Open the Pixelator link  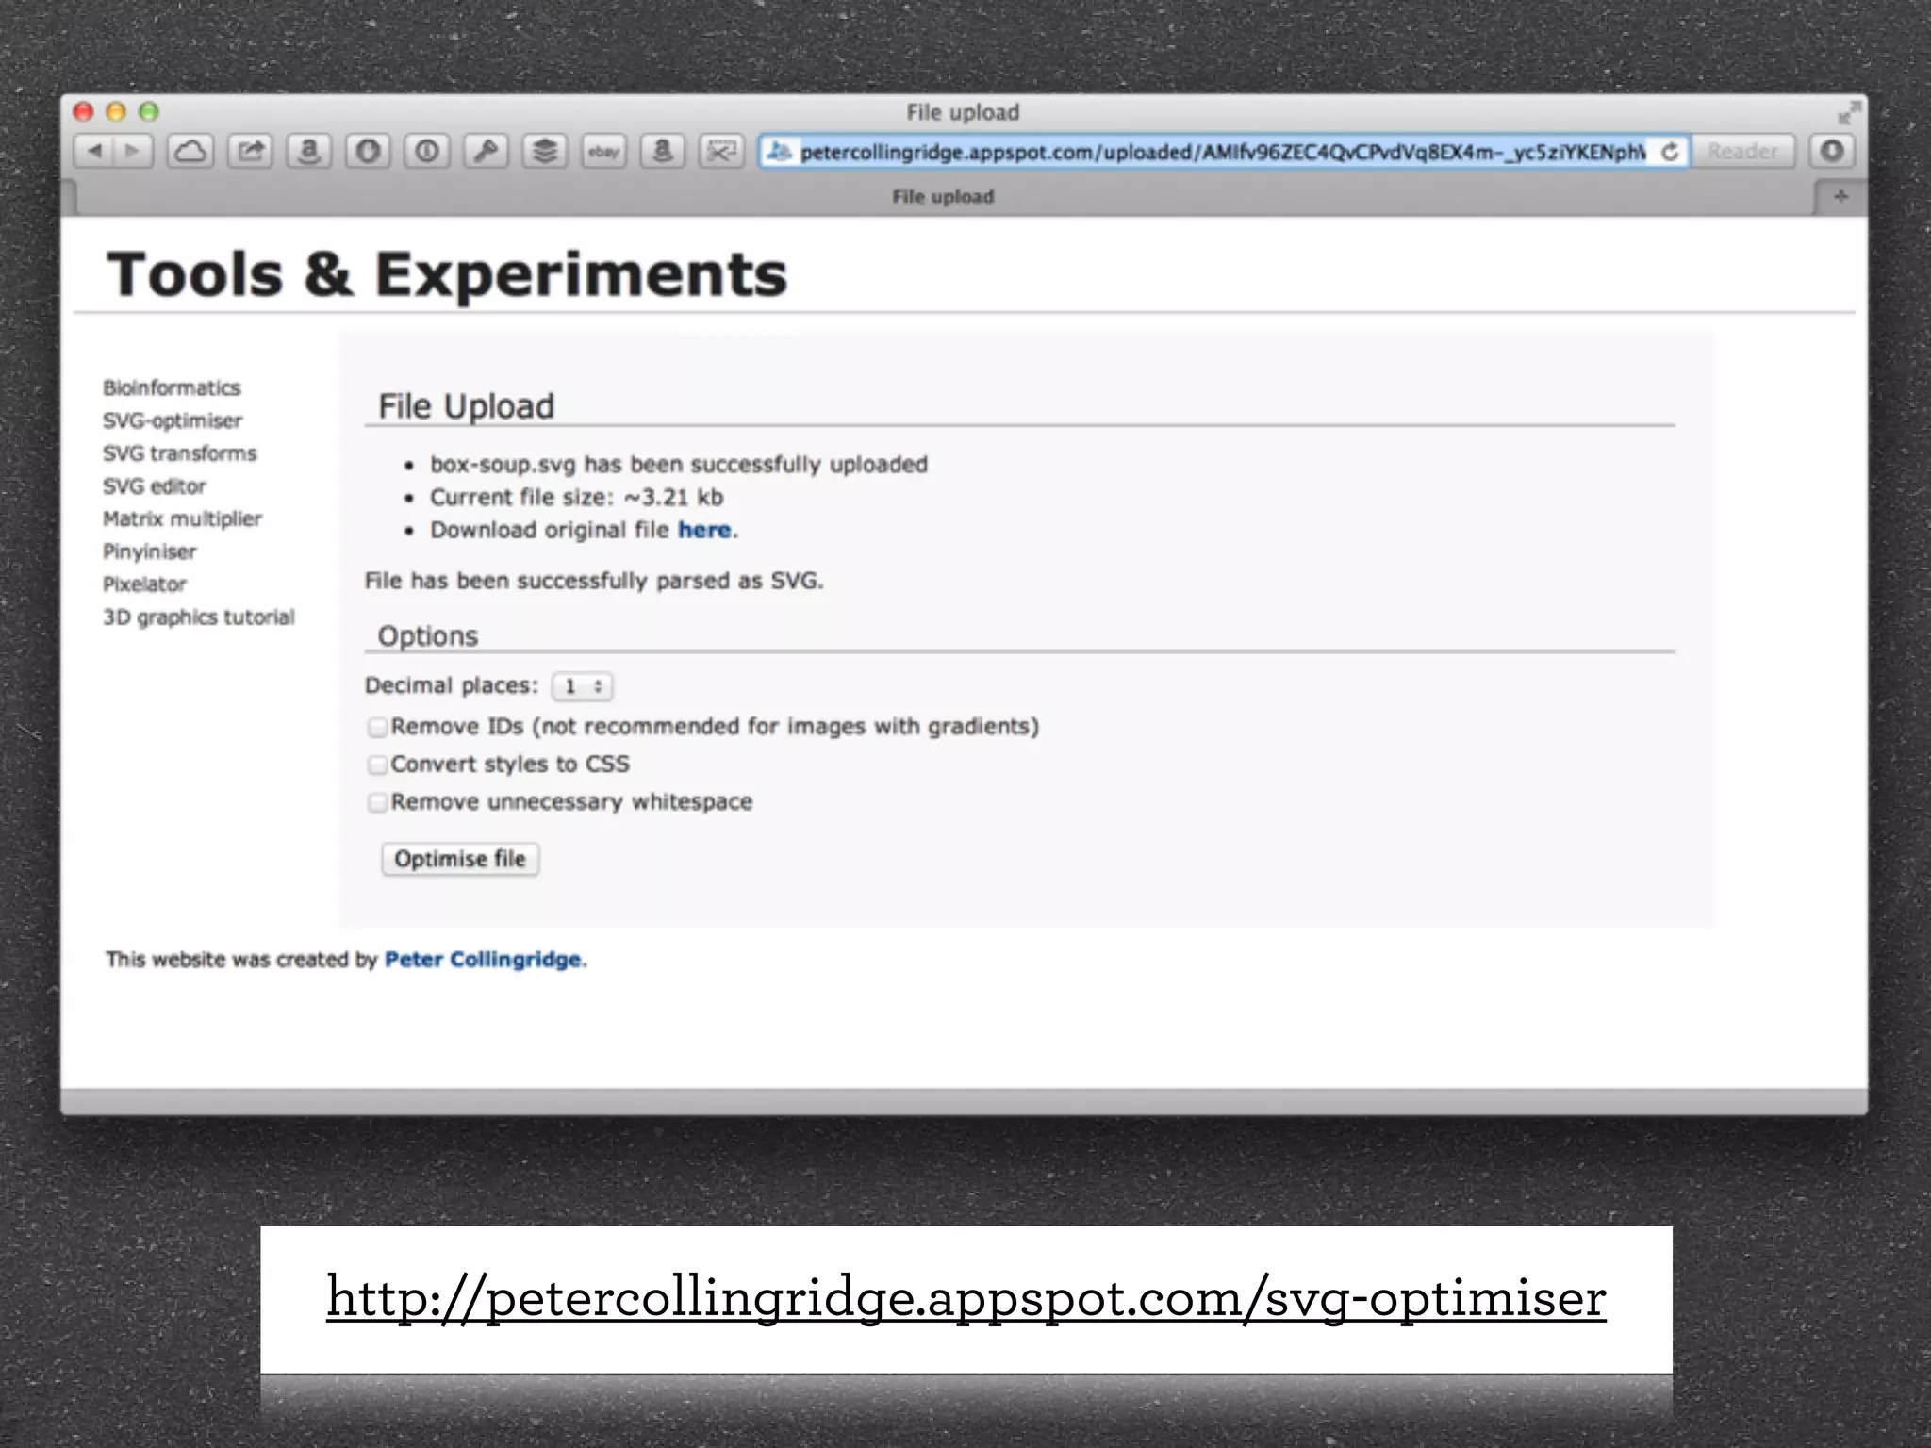pyautogui.click(x=144, y=584)
